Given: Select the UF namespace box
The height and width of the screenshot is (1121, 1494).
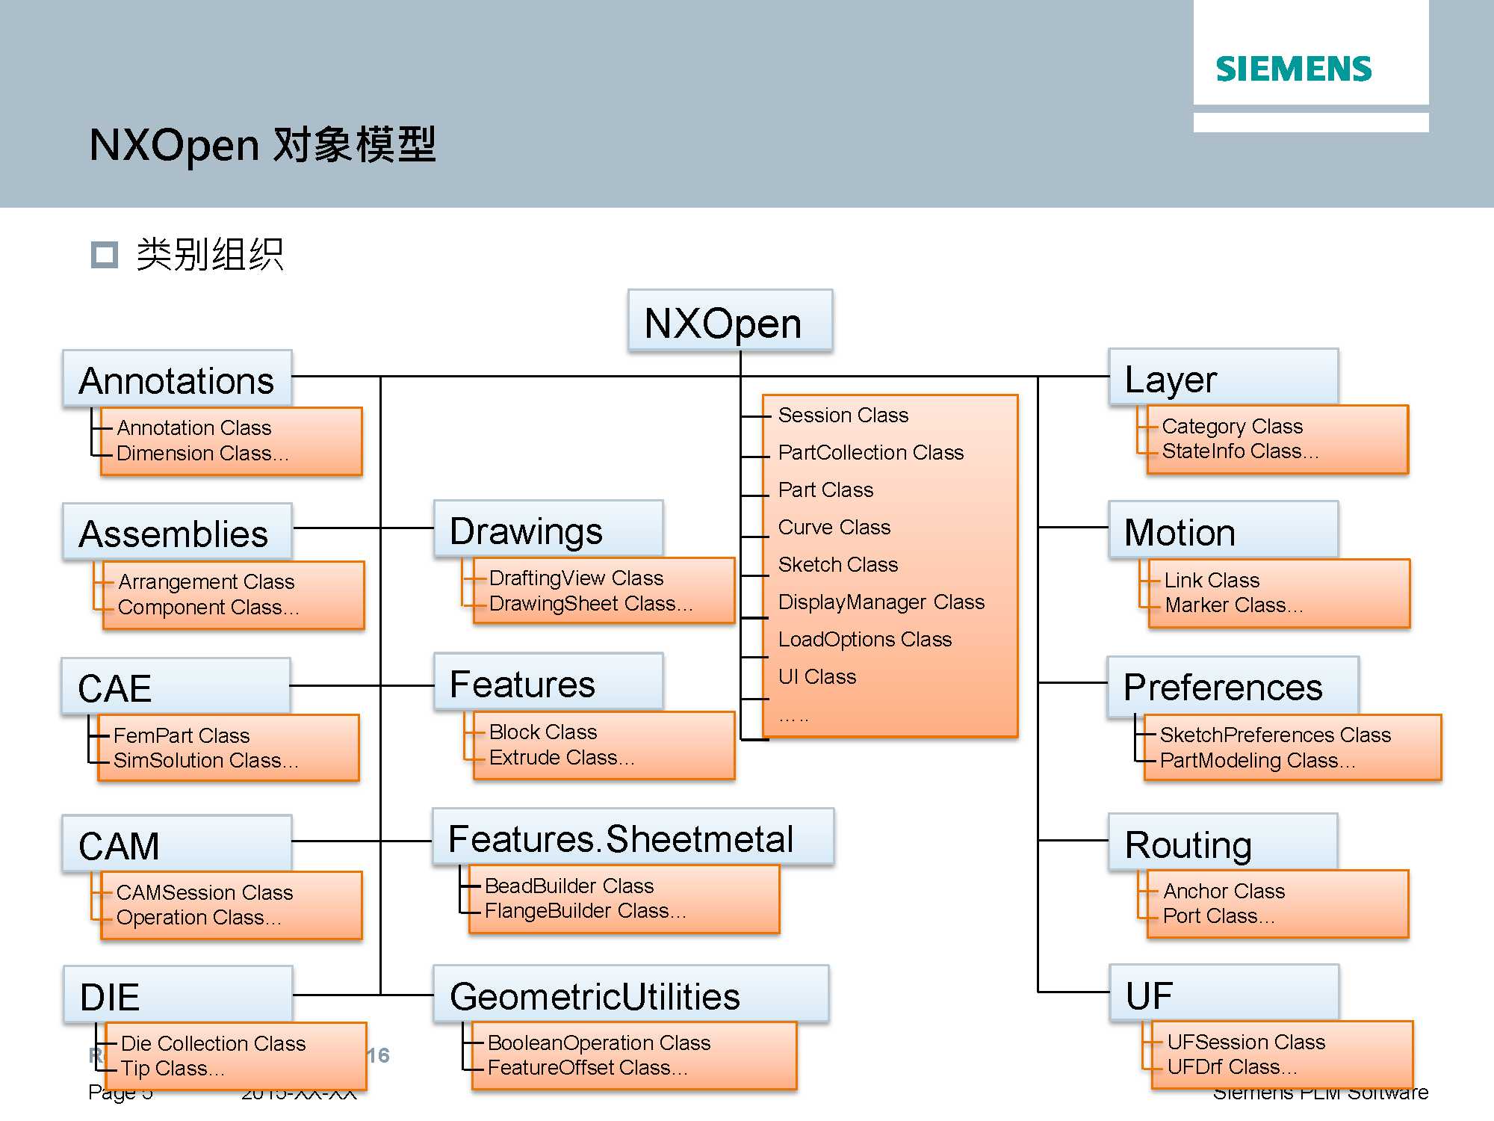Looking at the screenshot, I should point(1224,992).
